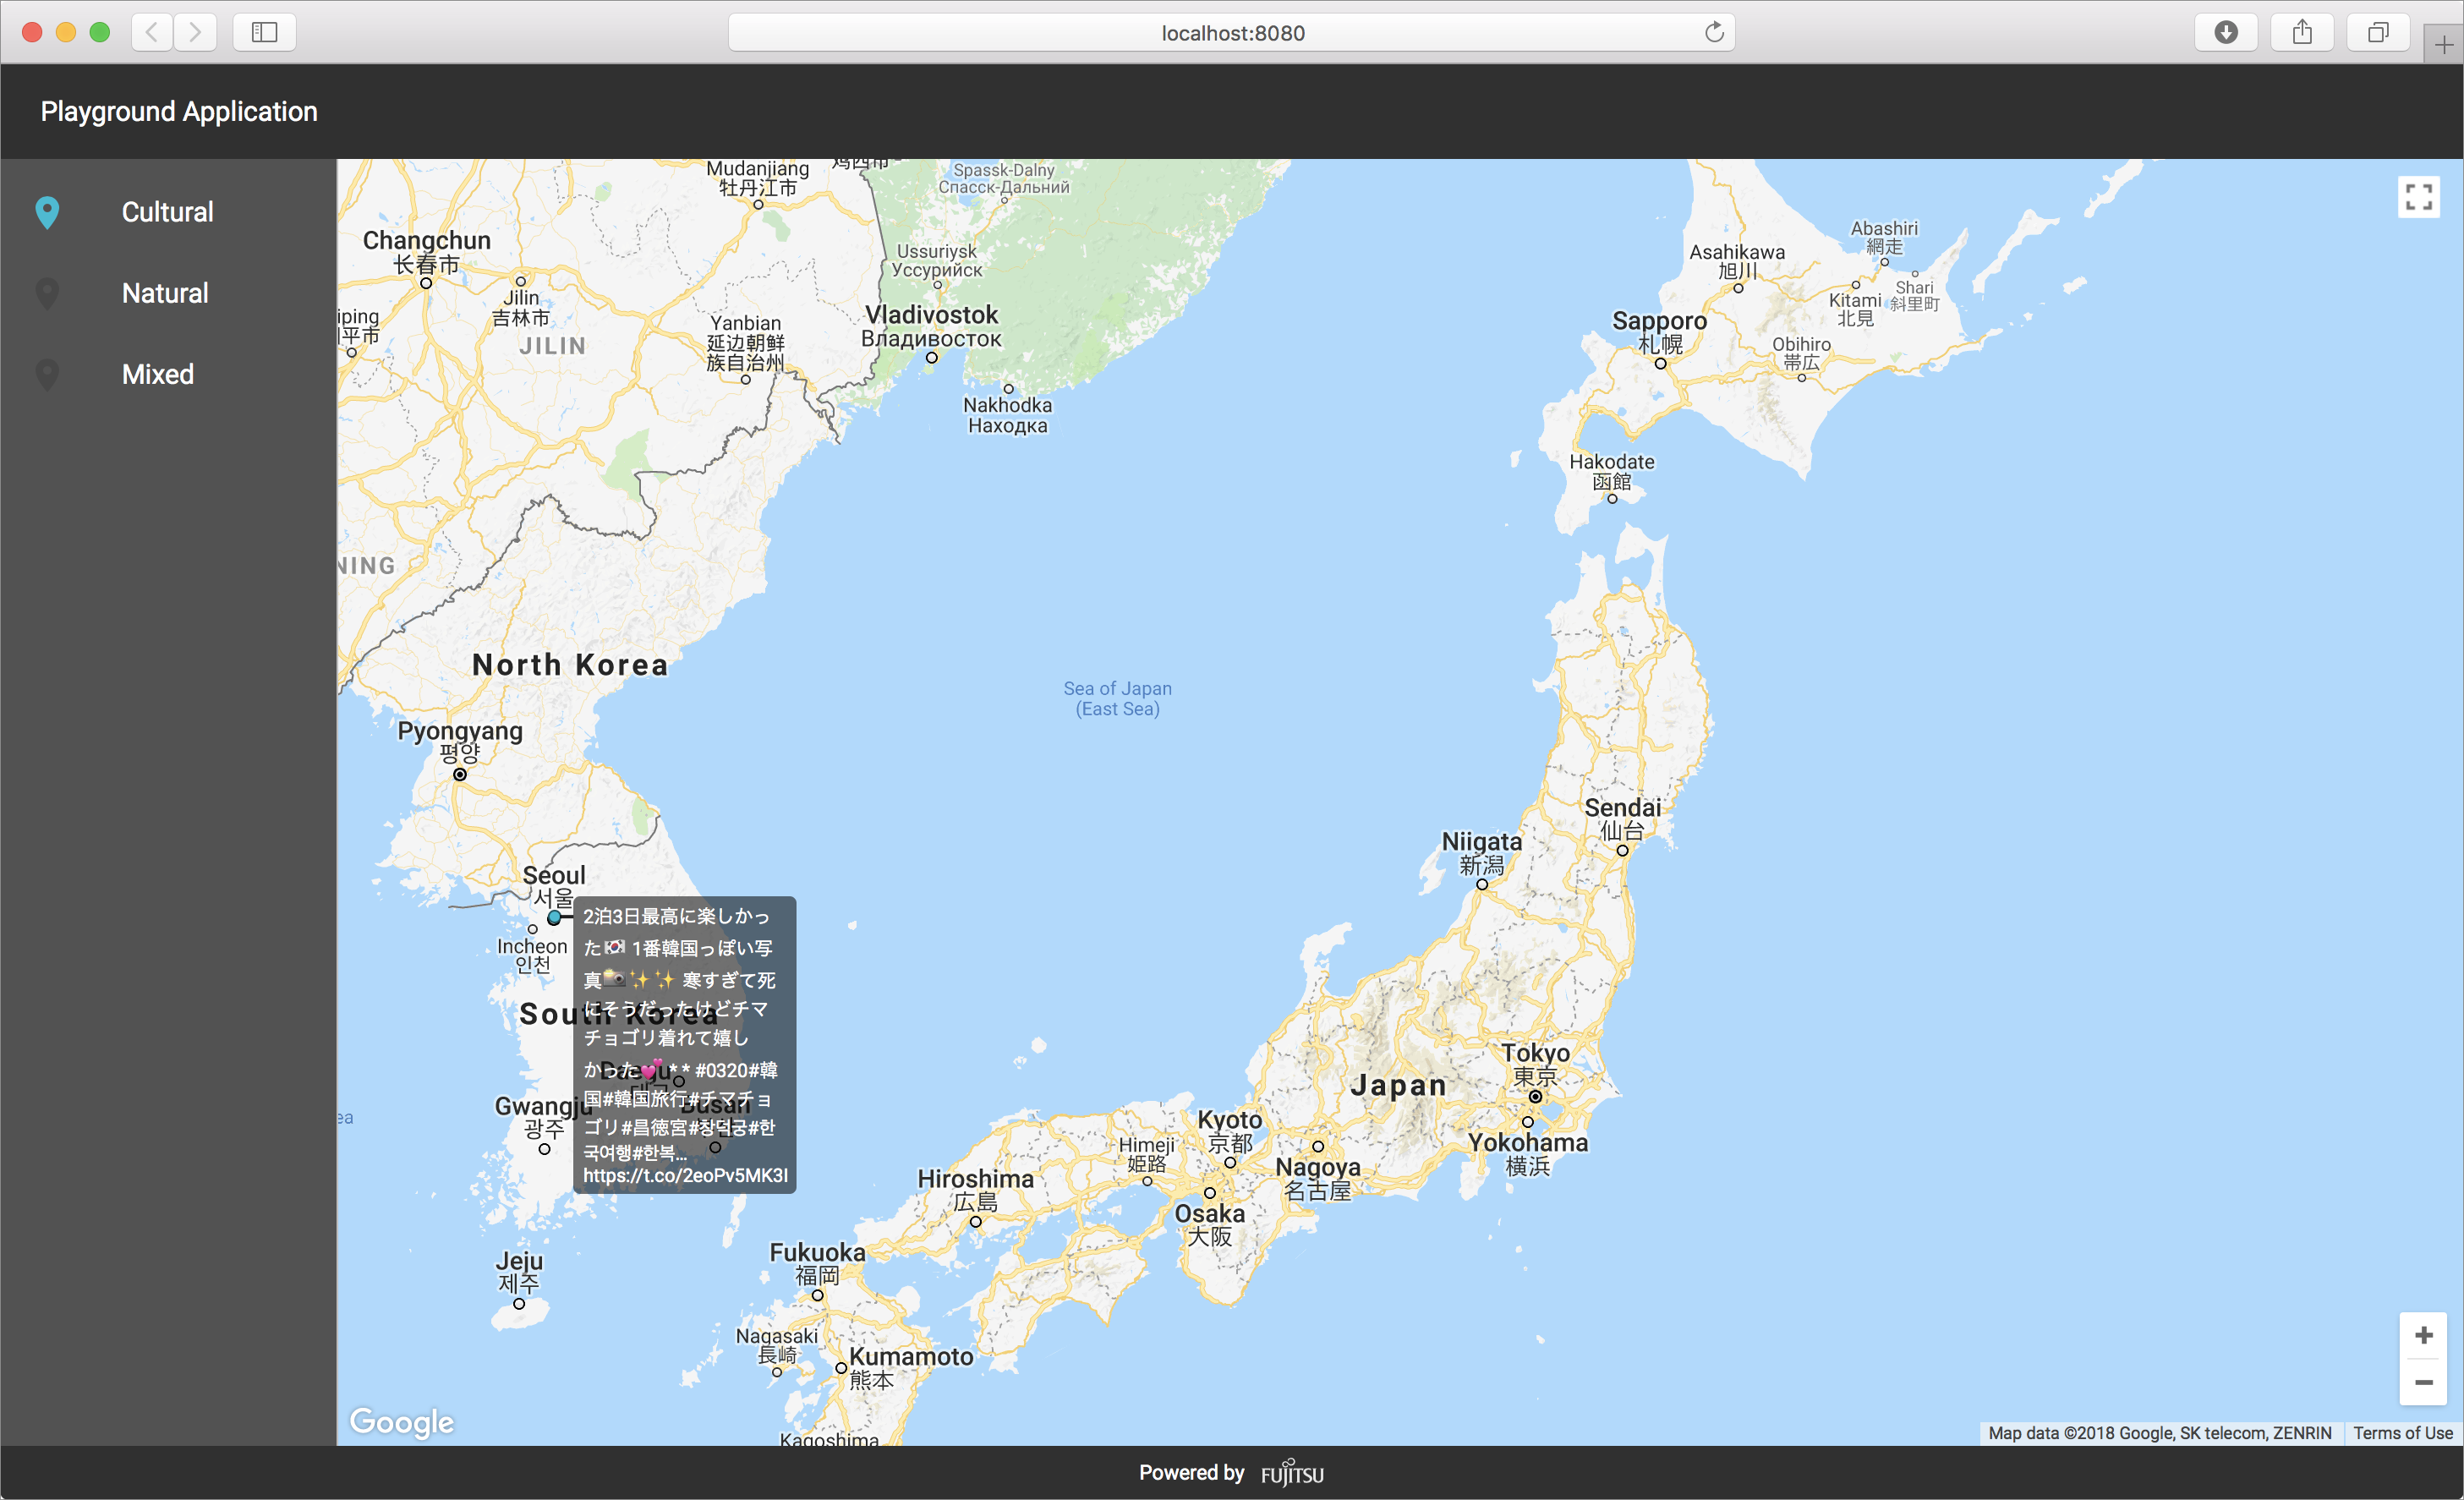Click the Google logo on map
Screen dimensions: 2464x1500
(401, 1421)
